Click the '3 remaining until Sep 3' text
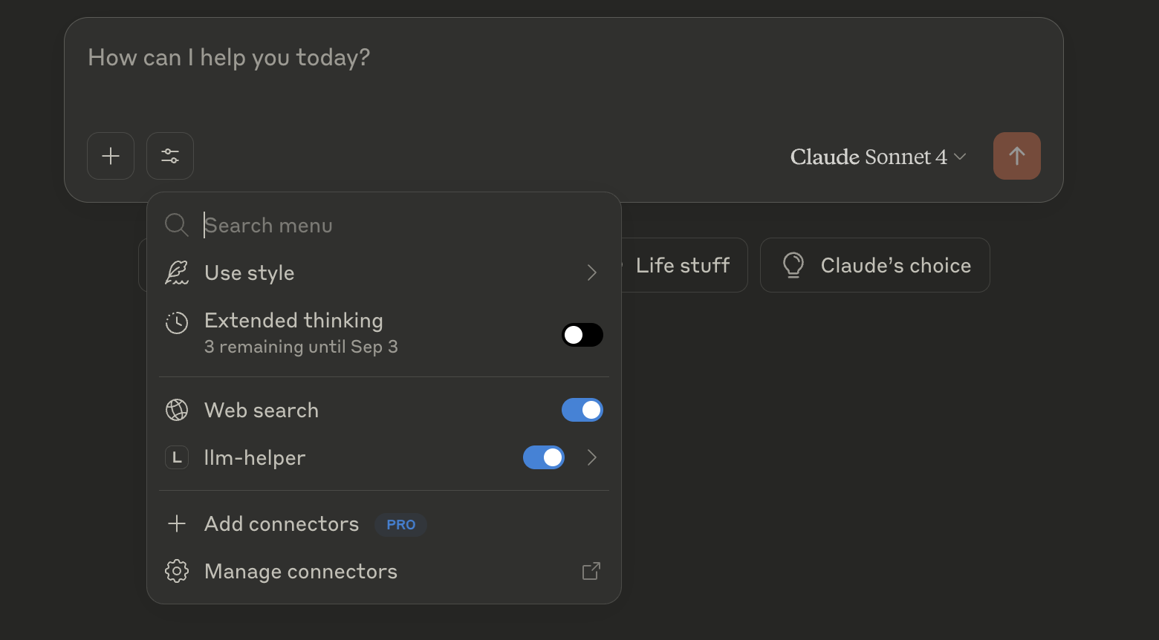 (301, 347)
